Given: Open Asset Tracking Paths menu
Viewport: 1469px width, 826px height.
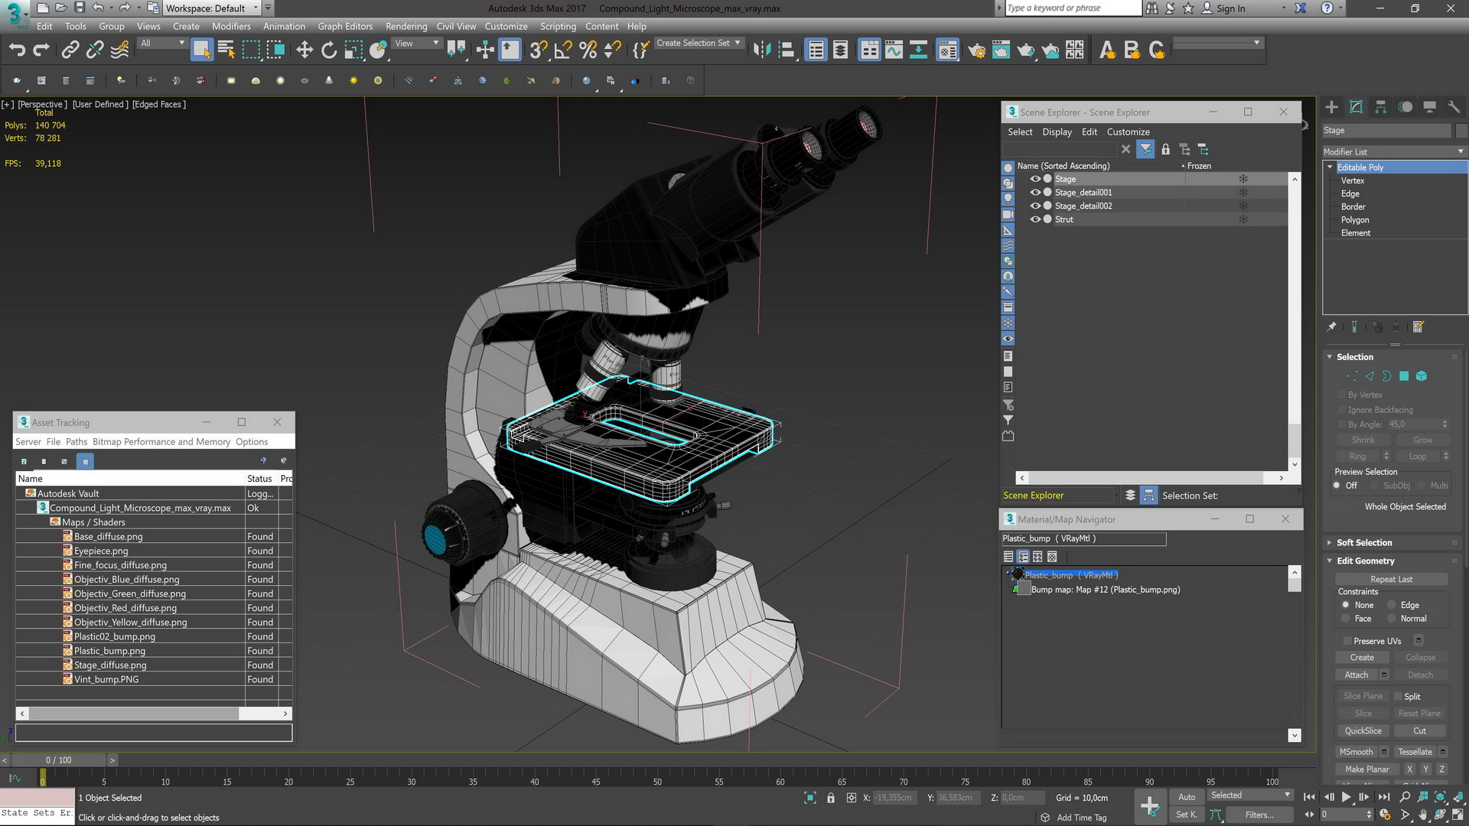Looking at the screenshot, I should tap(77, 442).
